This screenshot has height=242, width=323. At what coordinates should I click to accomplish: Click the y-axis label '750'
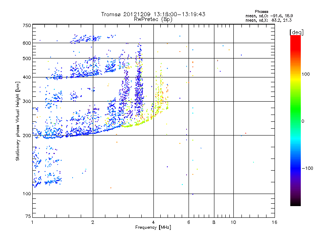click(27, 25)
